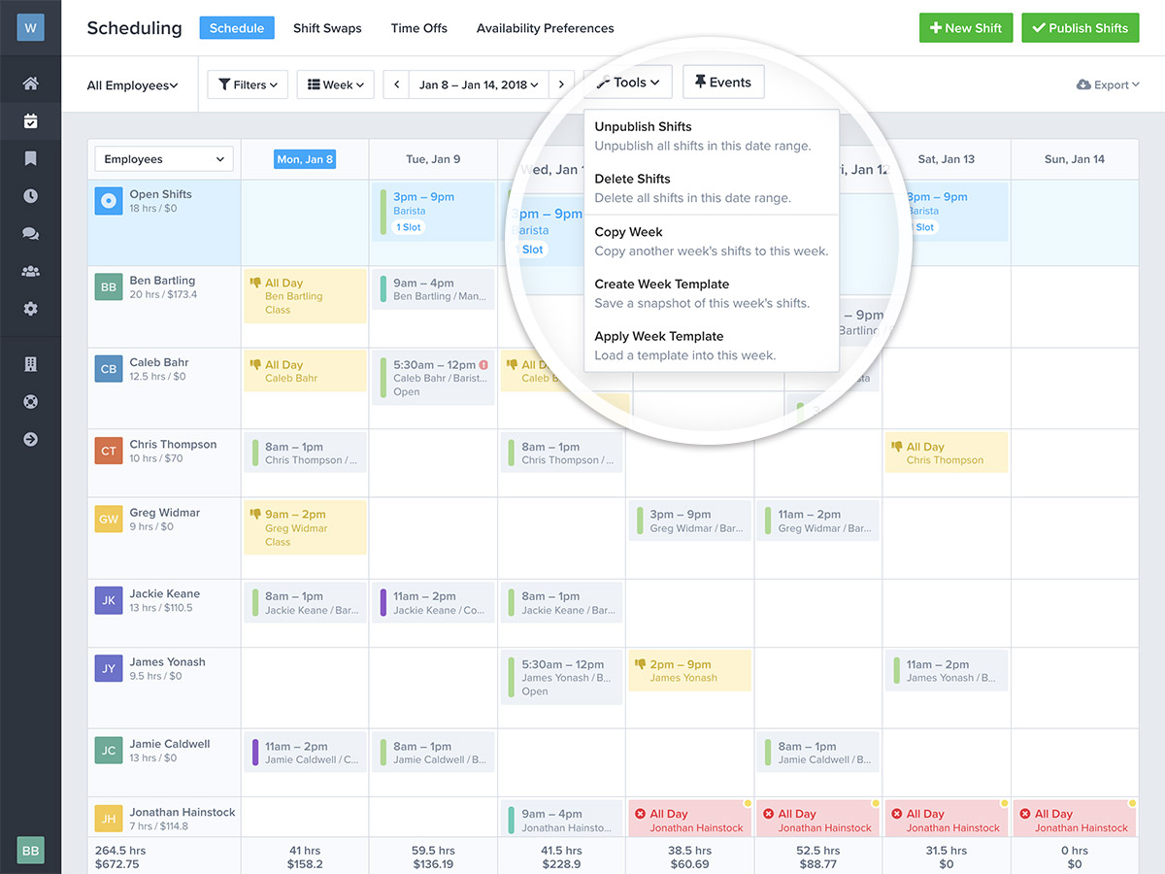Click the Publish Shifts button
This screenshot has height=874, width=1165.
point(1079,27)
